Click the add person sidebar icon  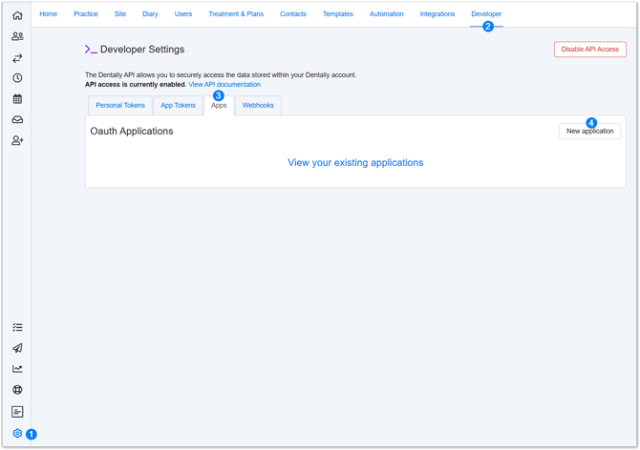coord(17,141)
